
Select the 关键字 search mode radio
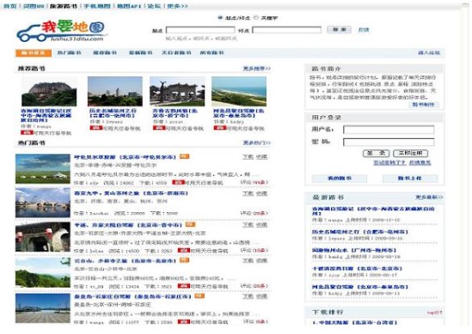click(256, 18)
